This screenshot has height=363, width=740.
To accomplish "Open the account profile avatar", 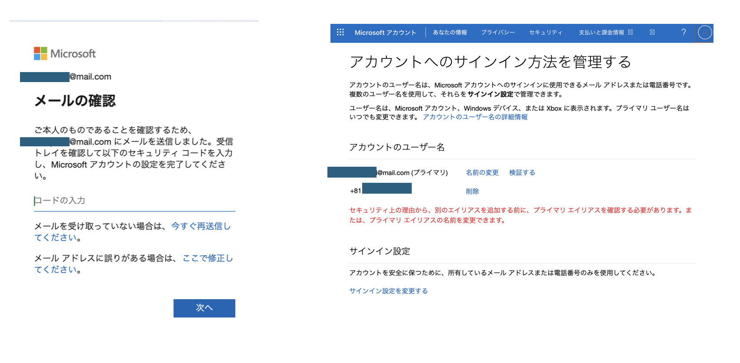I will click(704, 33).
